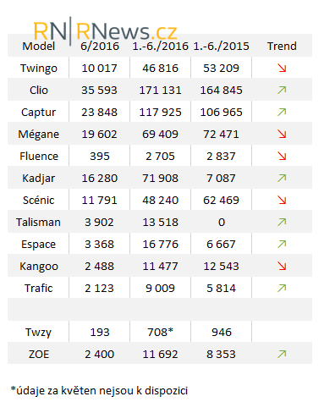Select the Espace model name cell
This screenshot has height=413, width=324.
click(39, 244)
